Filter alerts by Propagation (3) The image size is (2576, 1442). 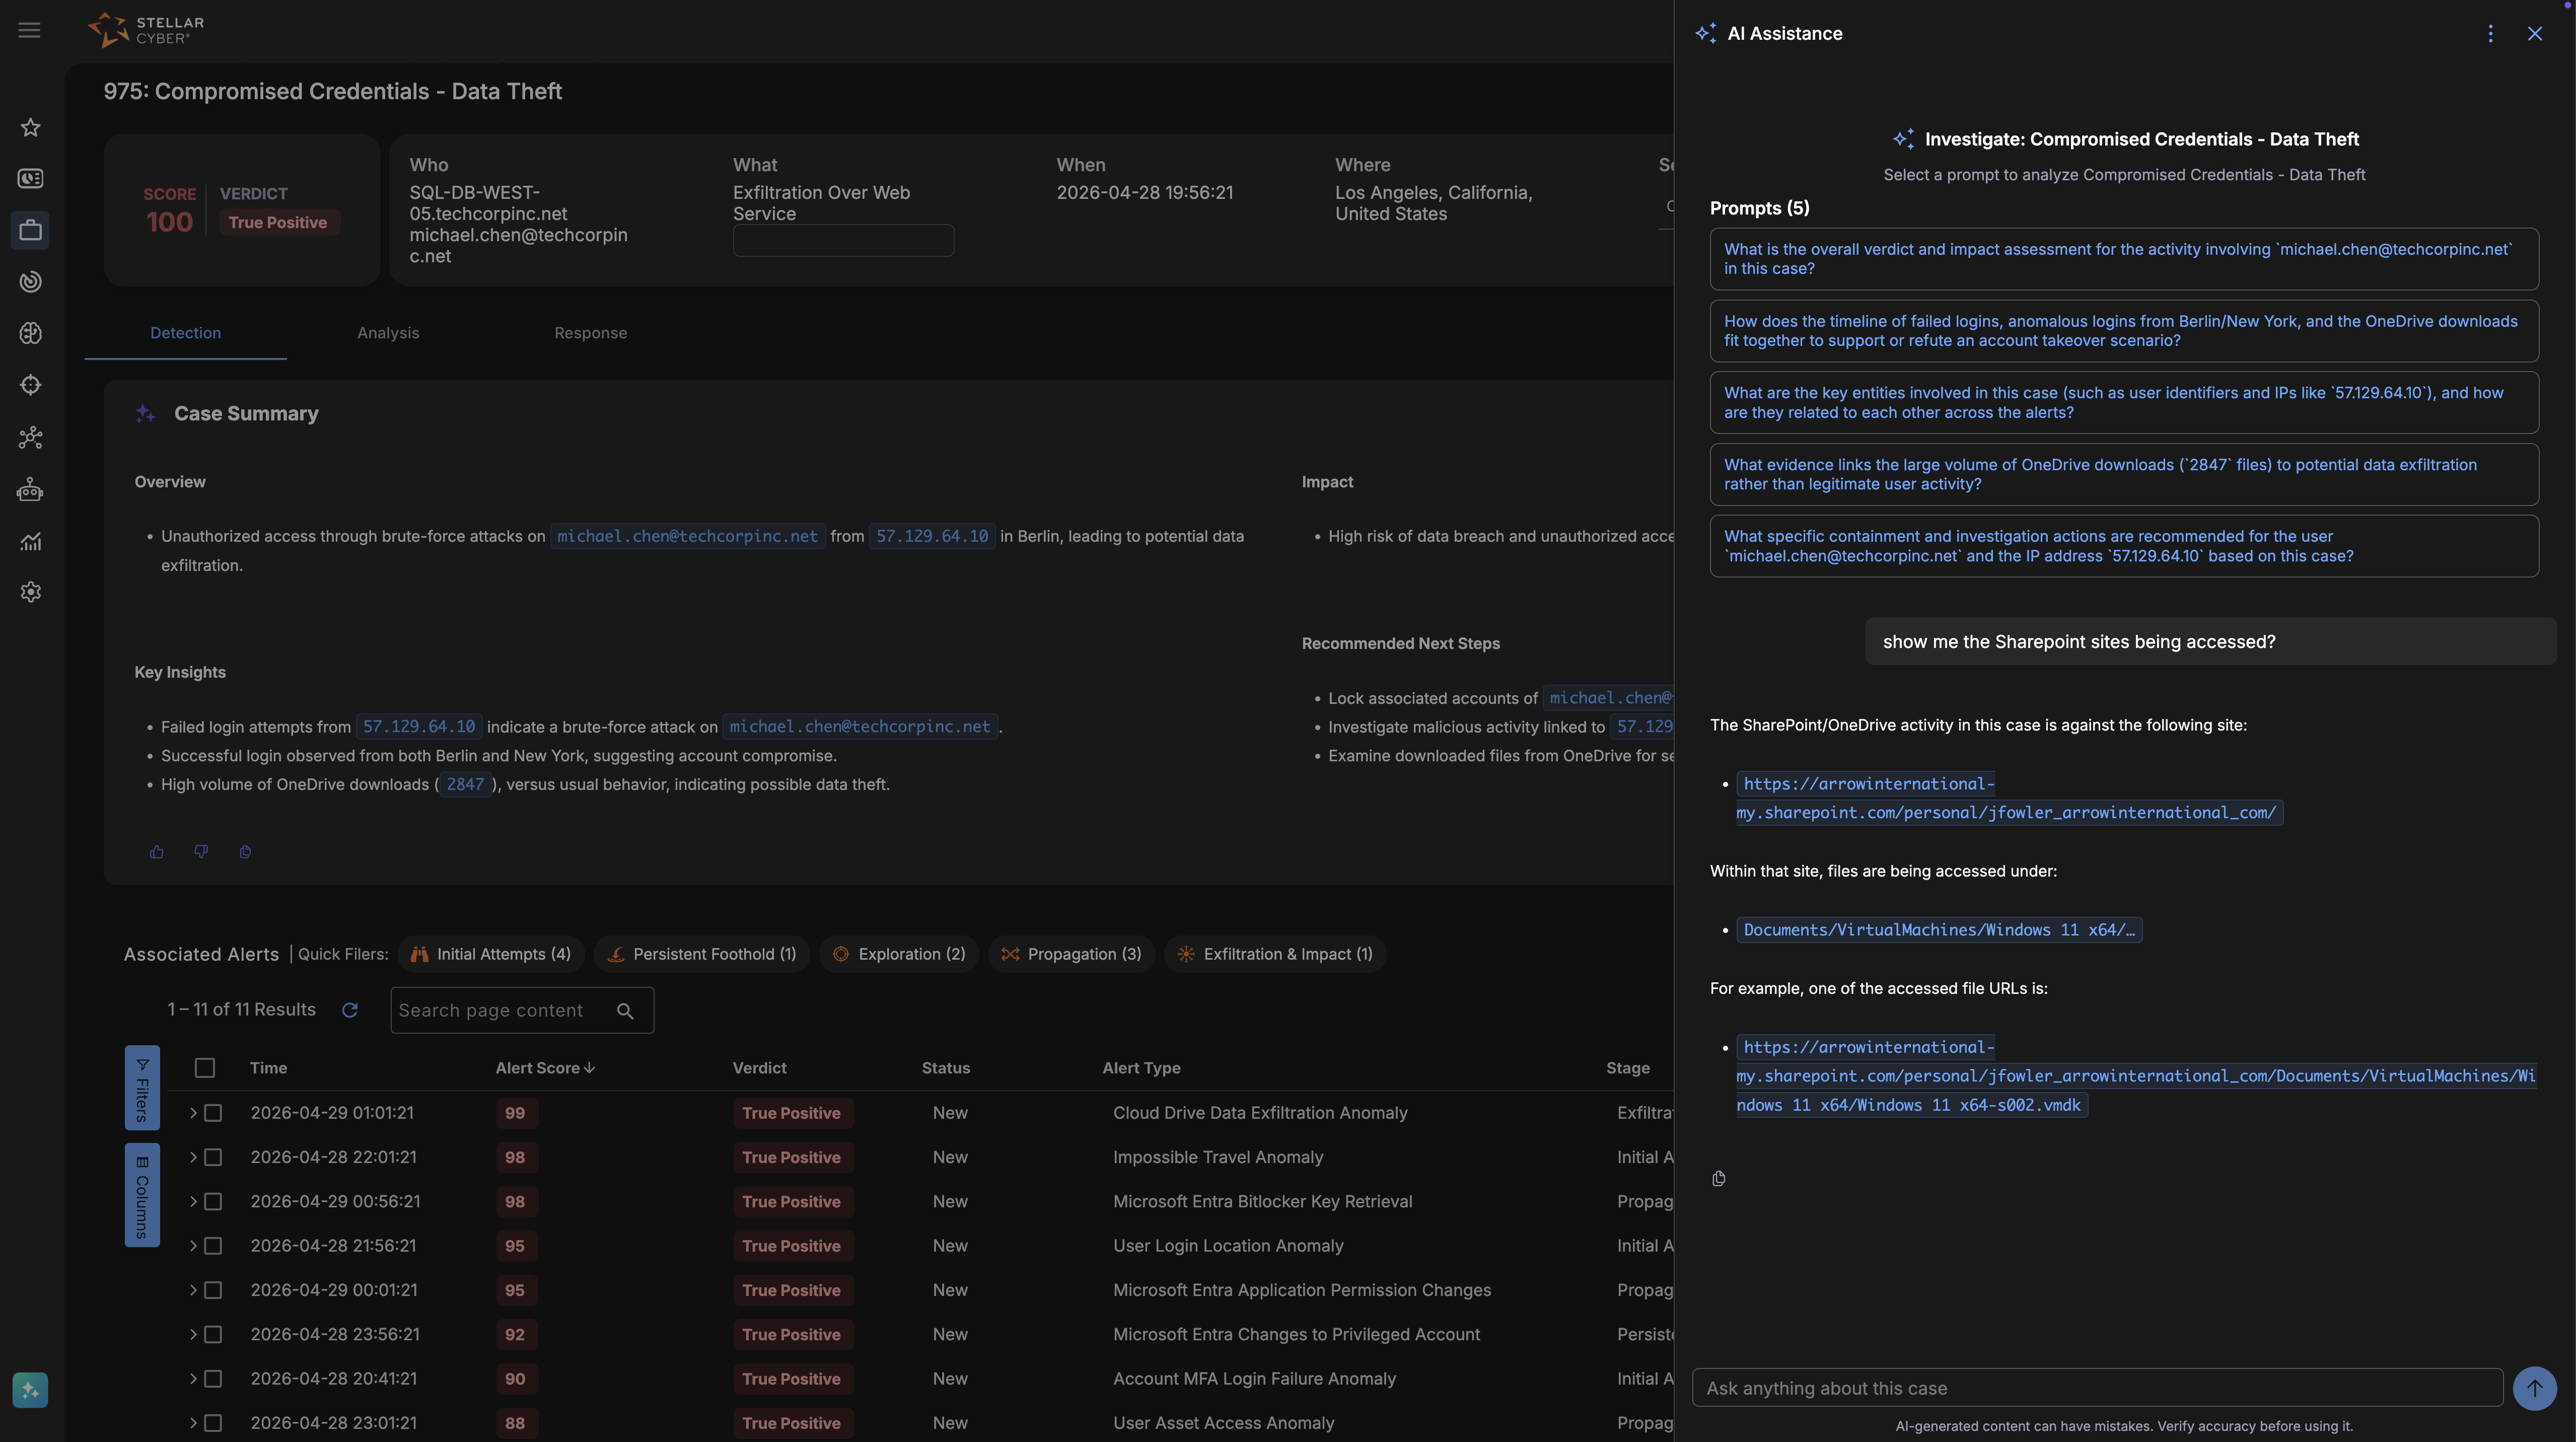(x=1071, y=955)
